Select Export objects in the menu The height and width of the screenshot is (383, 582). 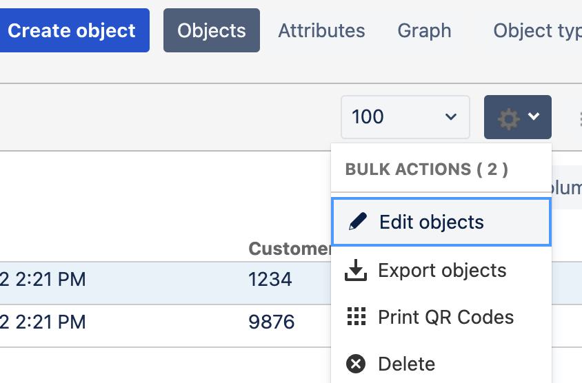[442, 271]
